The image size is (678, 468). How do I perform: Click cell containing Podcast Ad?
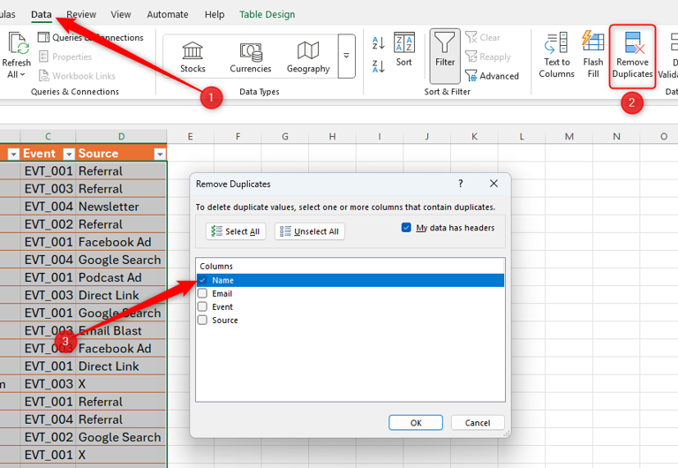121,277
